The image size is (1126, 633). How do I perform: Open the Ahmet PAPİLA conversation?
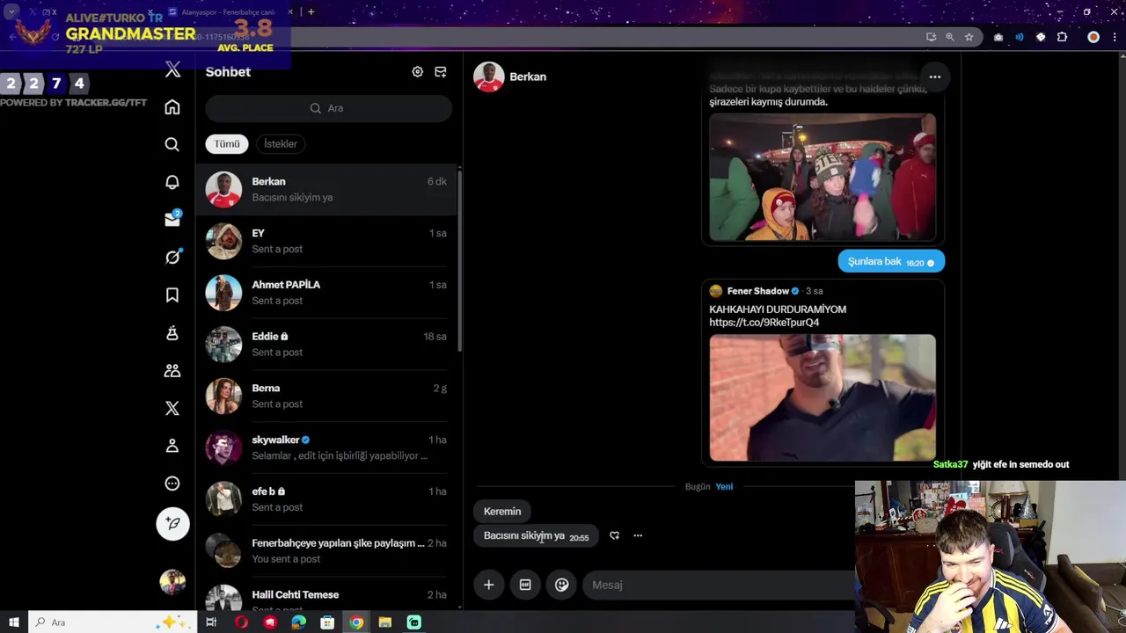[x=326, y=293]
